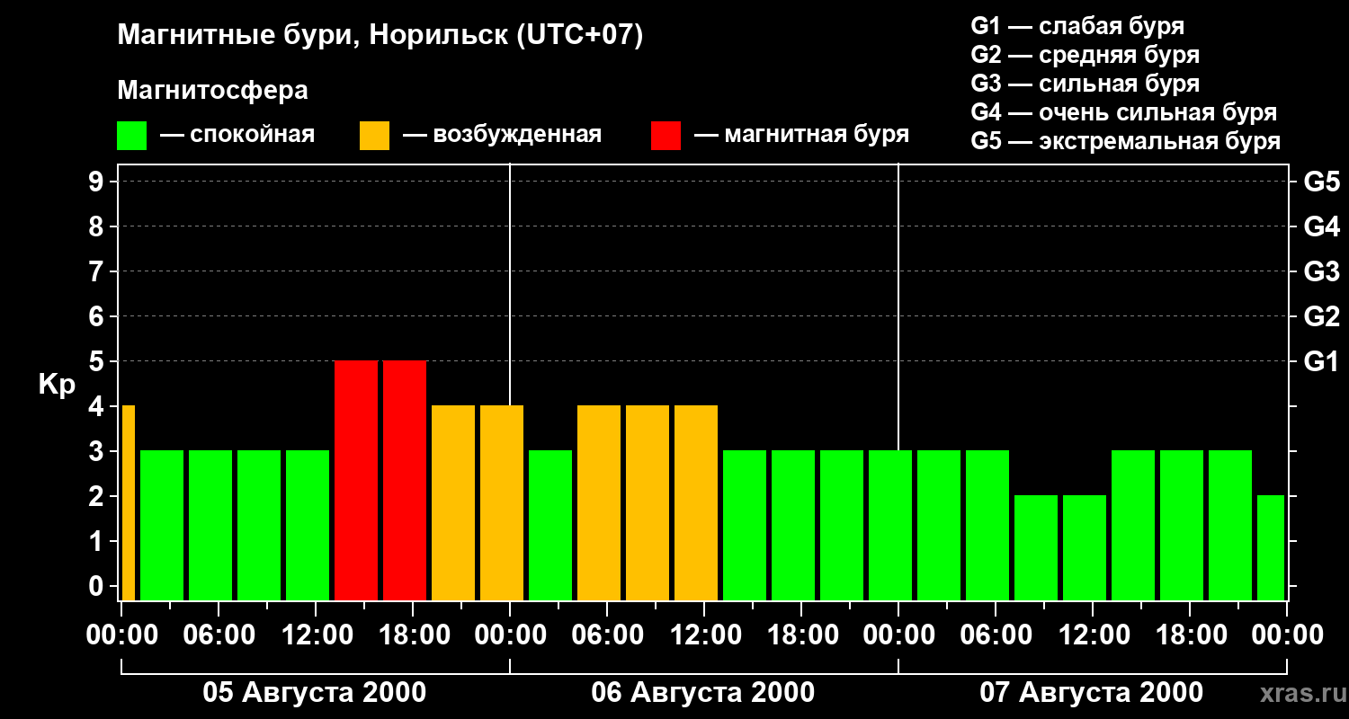Click the "— спокойная" legend label
The image size is (1349, 719).
pyautogui.click(x=237, y=135)
